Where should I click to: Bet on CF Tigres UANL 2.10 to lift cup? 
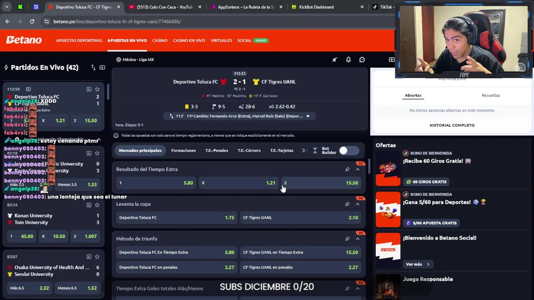tap(300, 217)
